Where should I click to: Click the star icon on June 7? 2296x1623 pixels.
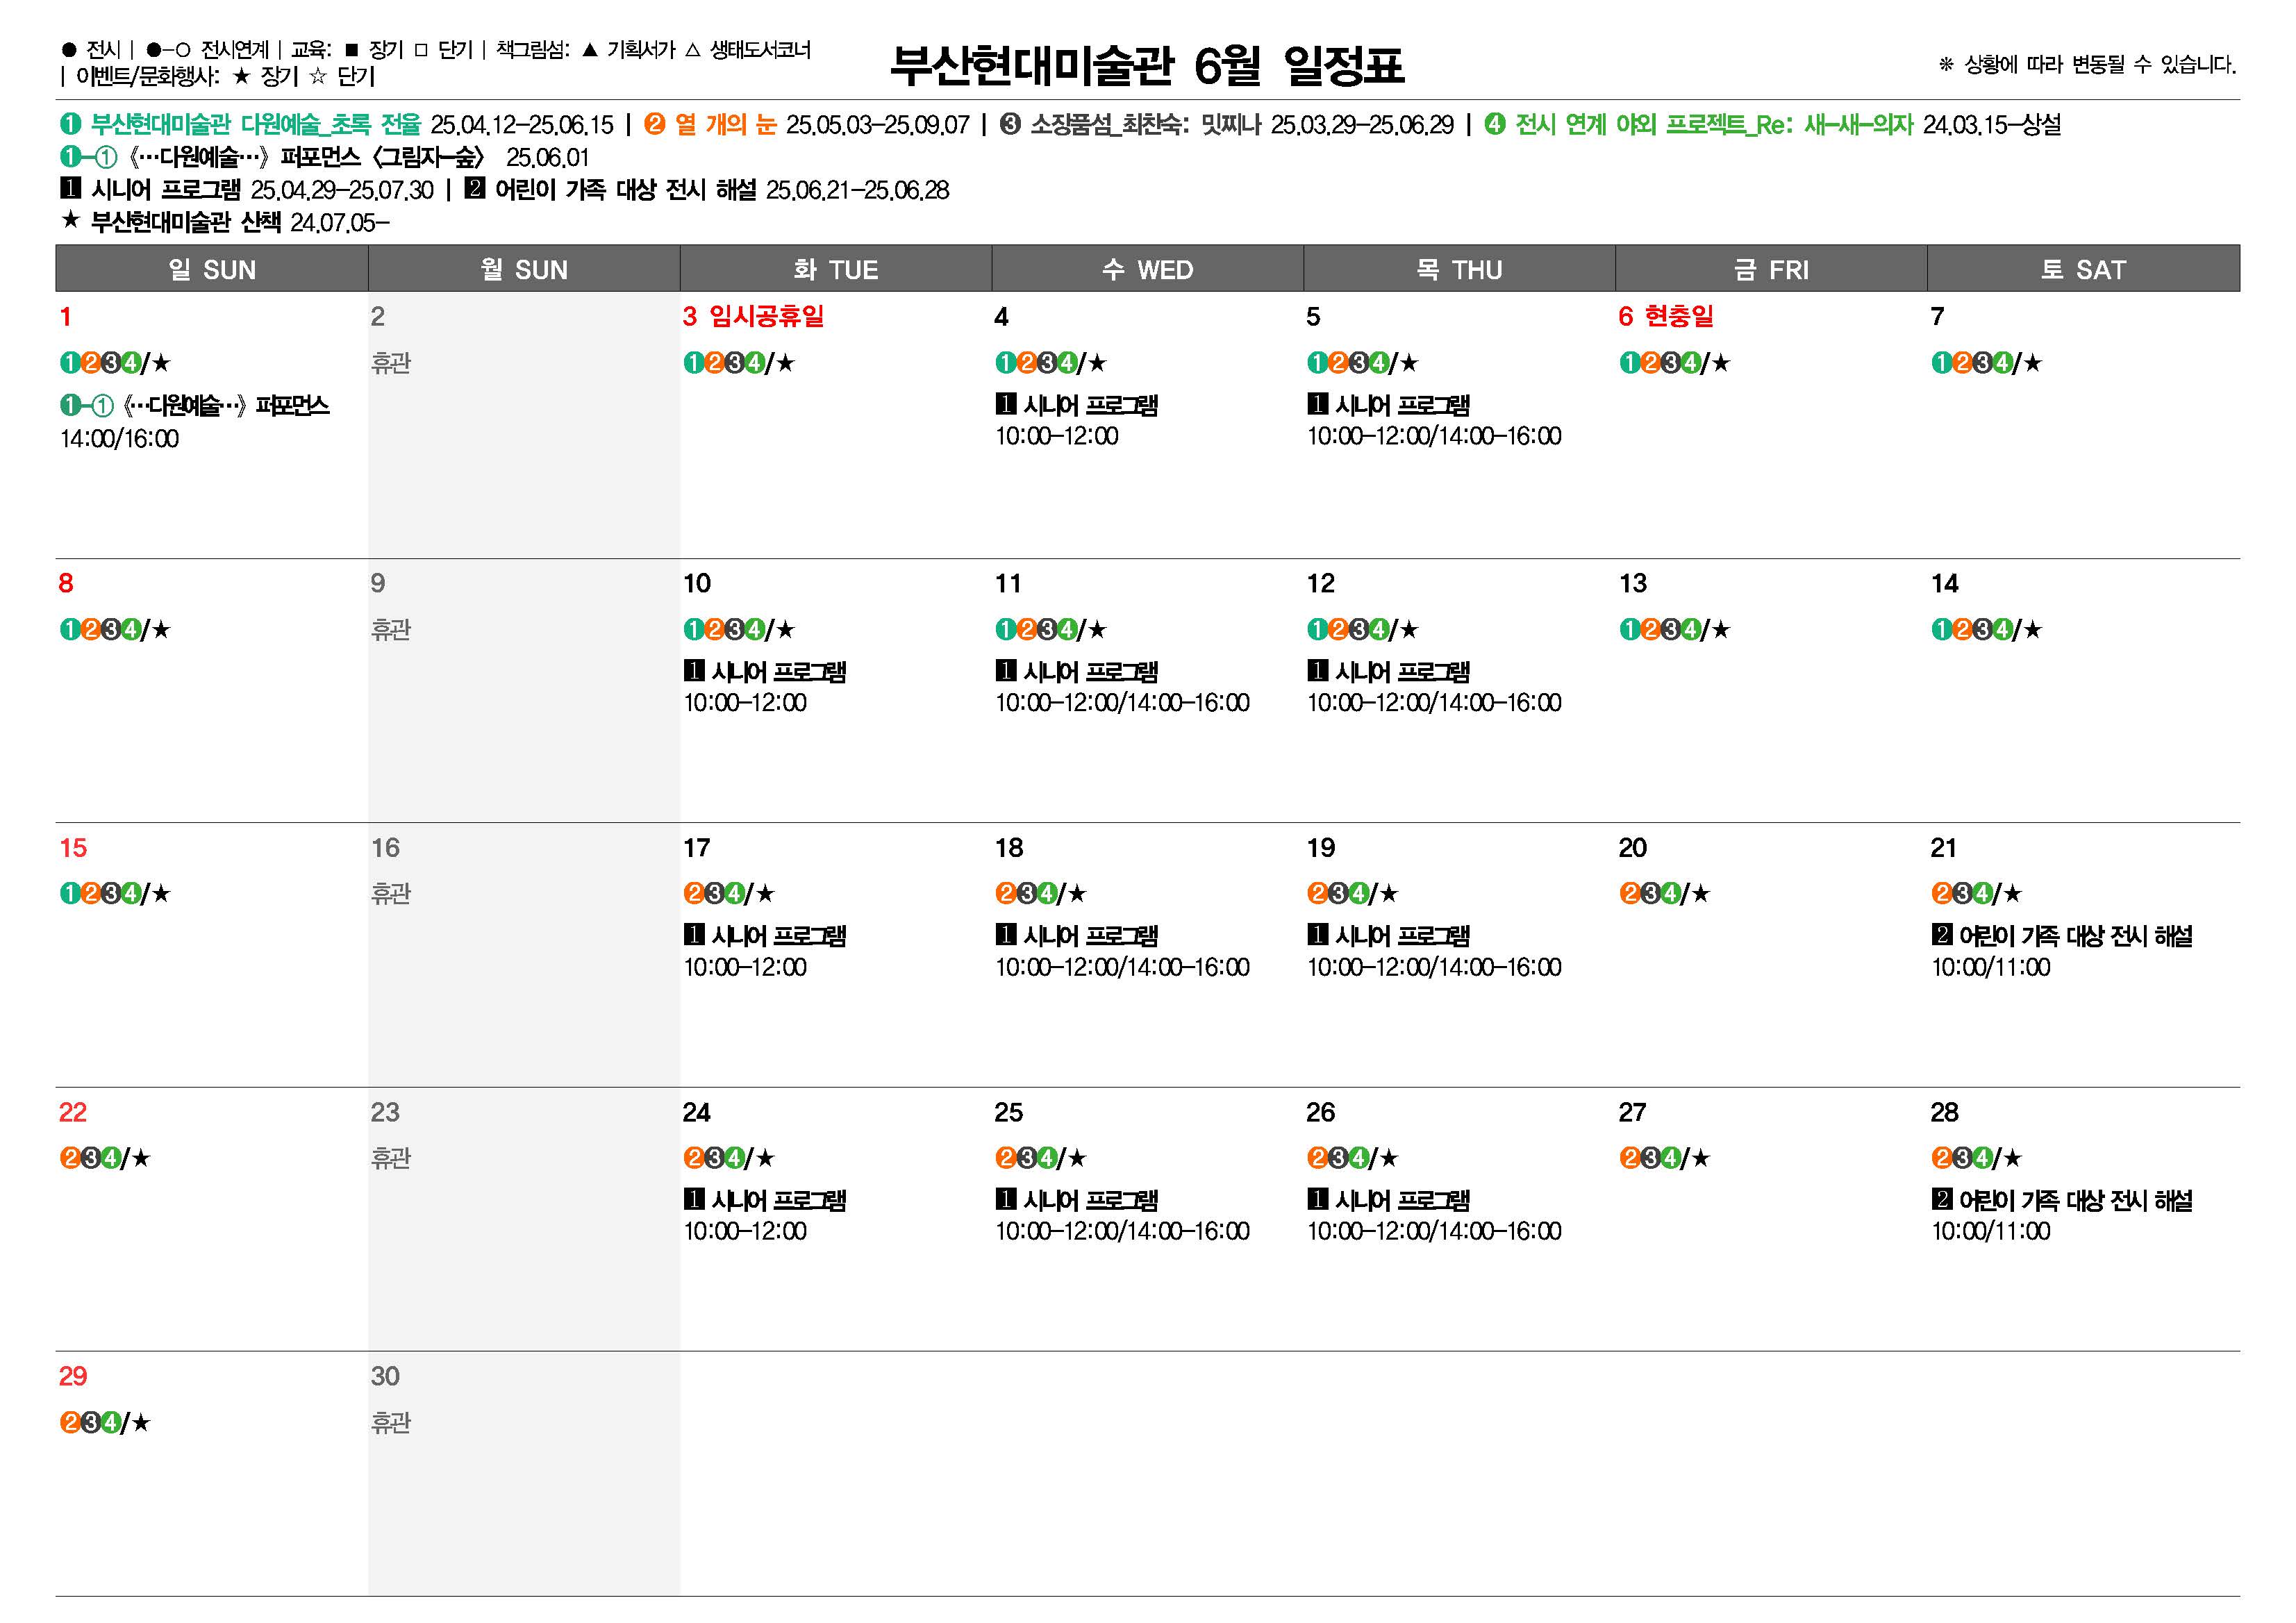(x=2032, y=363)
